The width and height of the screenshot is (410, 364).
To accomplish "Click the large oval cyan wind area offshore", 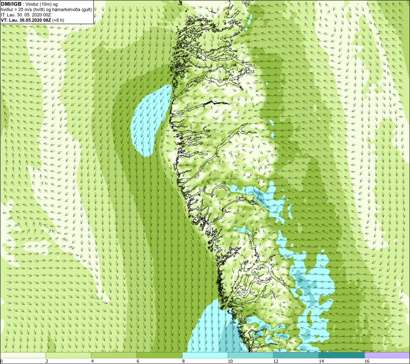I will (150, 121).
